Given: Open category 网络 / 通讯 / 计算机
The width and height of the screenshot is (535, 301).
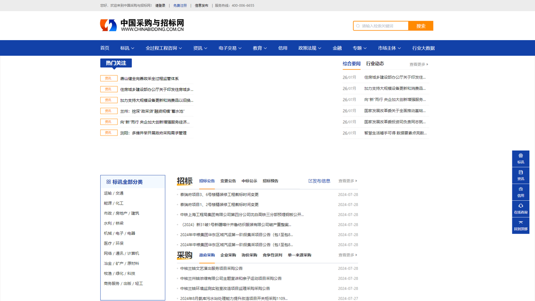Looking at the screenshot, I should 121,253.
